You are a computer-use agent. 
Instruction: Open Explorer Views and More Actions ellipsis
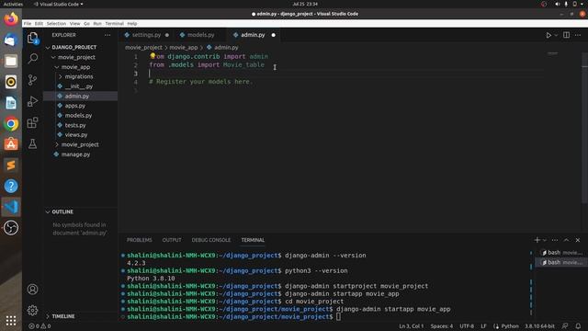click(x=107, y=35)
